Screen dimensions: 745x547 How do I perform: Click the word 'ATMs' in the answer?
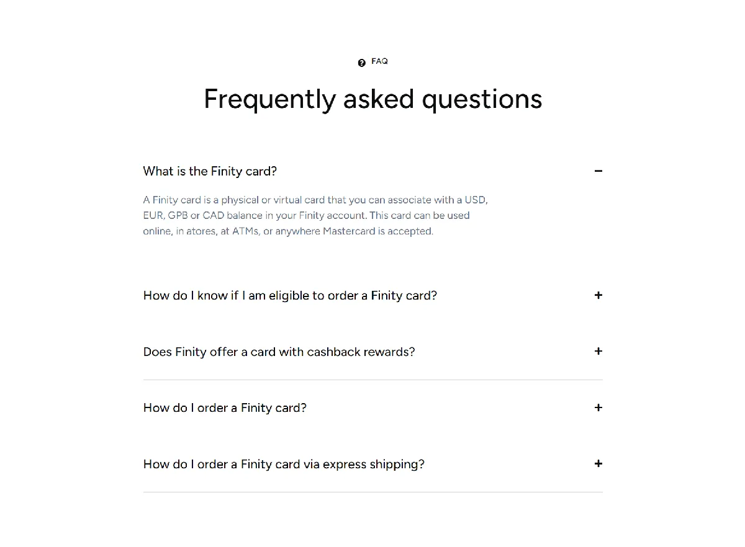245,231
